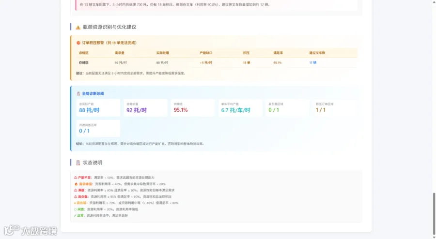Click the orange dot icon beside 订单积压预警
436x239 pixels.
coord(78,43)
